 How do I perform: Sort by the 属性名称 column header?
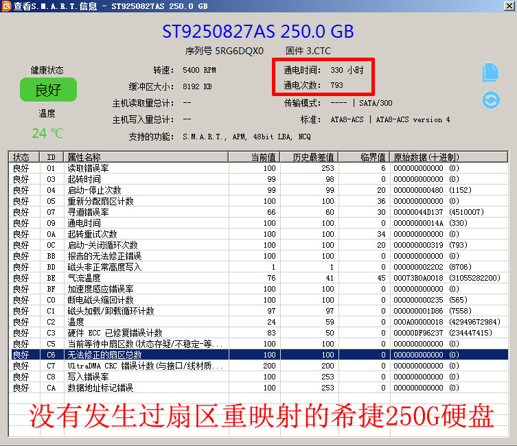(146, 157)
